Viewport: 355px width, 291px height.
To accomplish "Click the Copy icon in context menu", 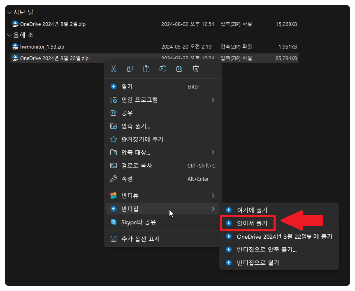I will 130,69.
